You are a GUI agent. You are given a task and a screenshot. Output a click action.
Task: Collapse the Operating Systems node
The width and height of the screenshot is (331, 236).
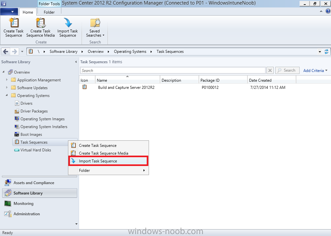click(x=7, y=95)
